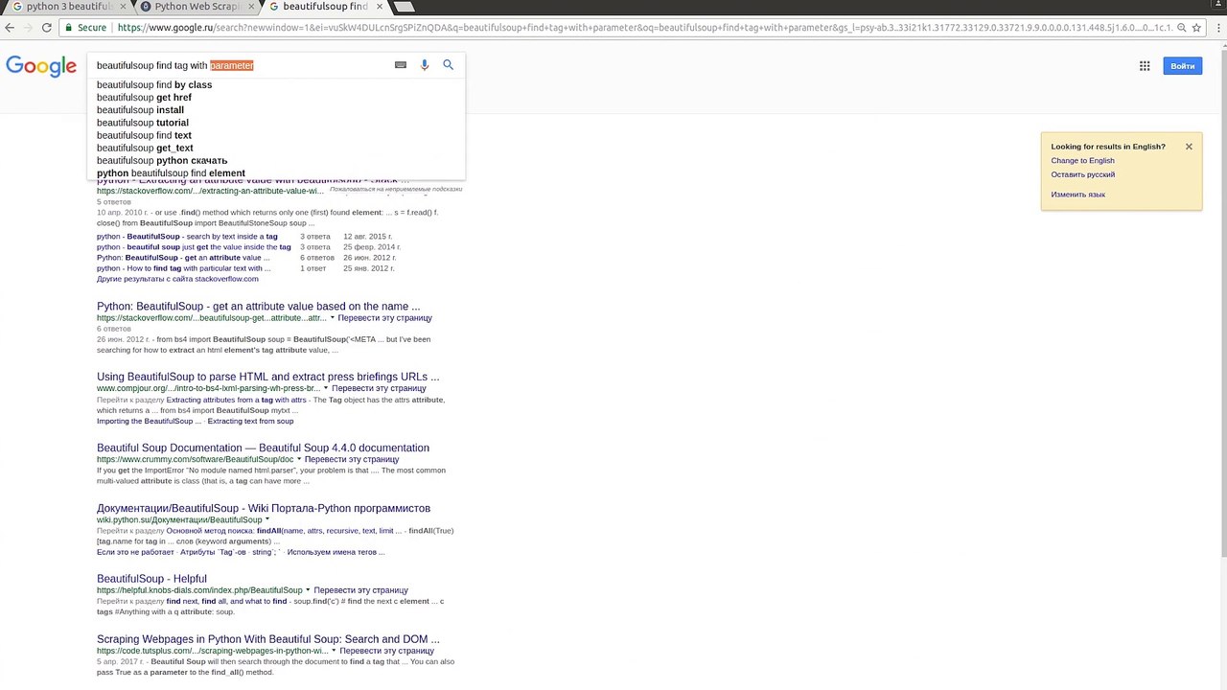Click 'Change to English' link
This screenshot has width=1227, height=690.
click(x=1082, y=161)
